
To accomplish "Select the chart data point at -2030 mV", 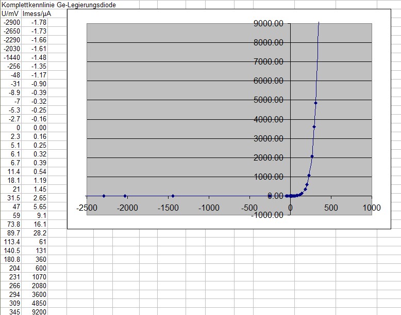I will (125, 196).
